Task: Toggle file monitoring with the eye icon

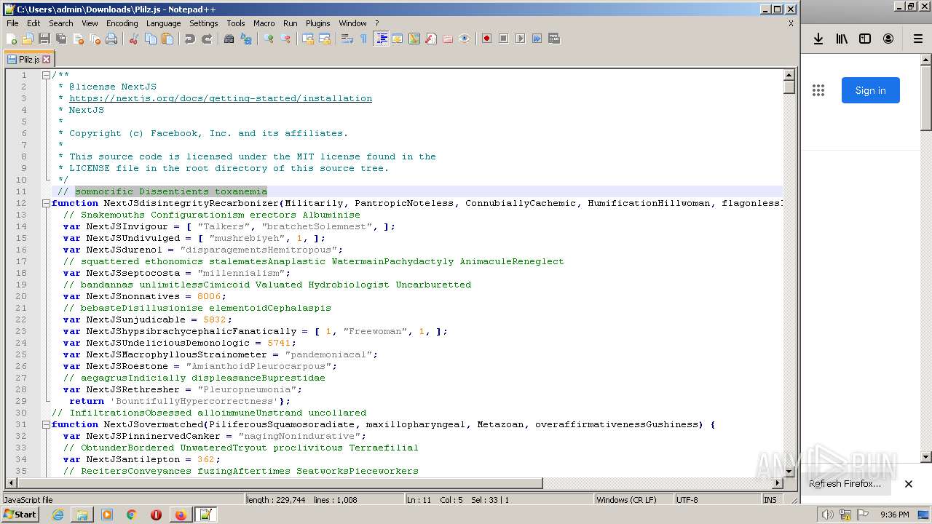Action: point(465,39)
